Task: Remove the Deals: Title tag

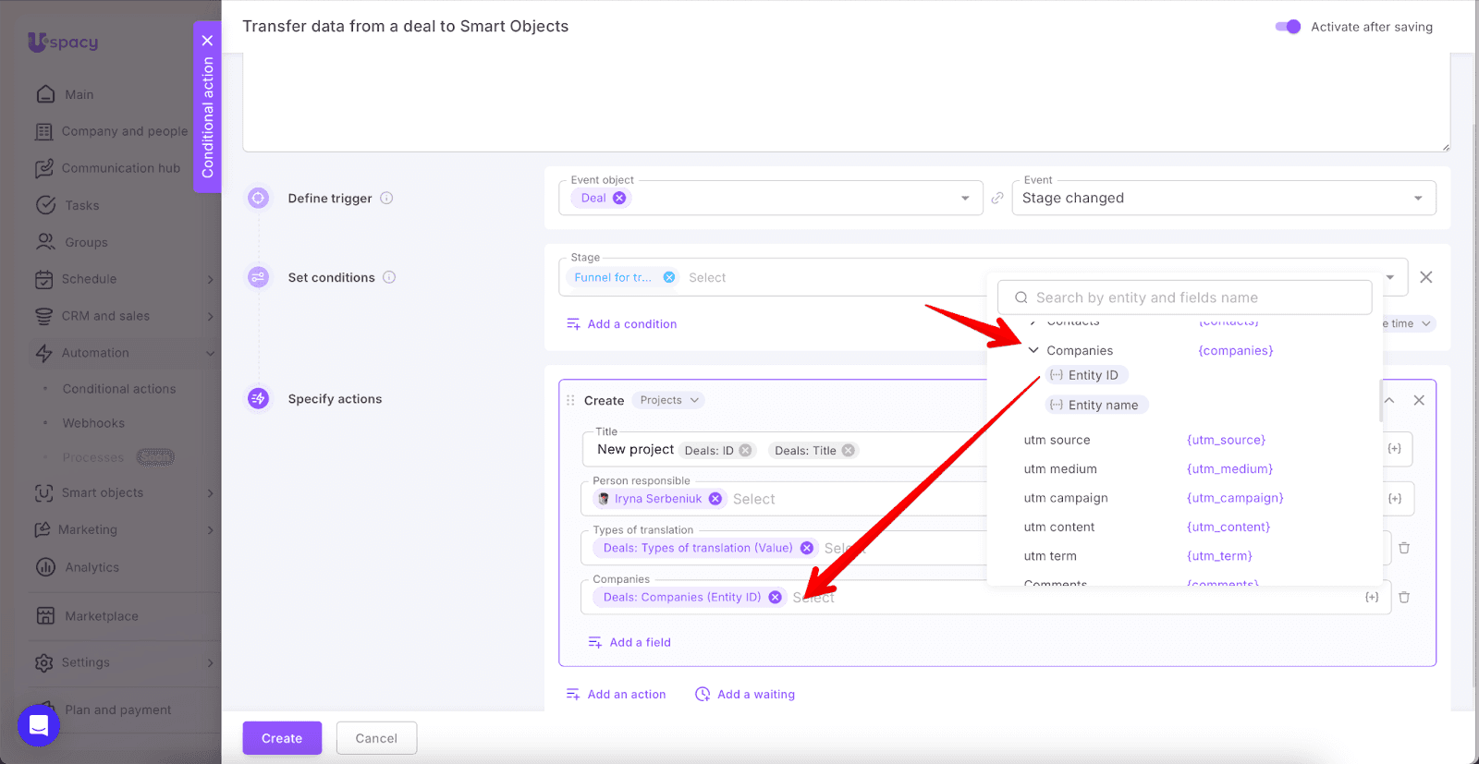Action: tap(848, 451)
